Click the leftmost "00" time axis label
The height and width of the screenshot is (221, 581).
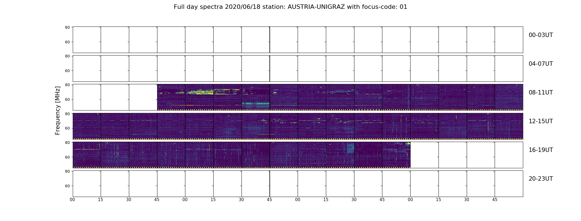point(72,200)
